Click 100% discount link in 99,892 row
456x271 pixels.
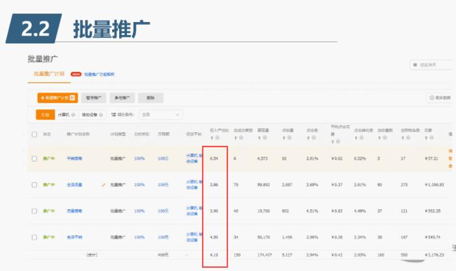(139, 185)
